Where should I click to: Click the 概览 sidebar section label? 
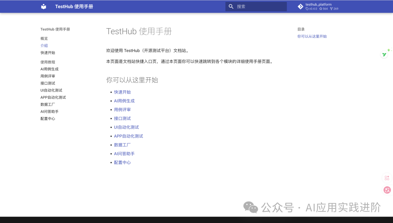point(44,38)
